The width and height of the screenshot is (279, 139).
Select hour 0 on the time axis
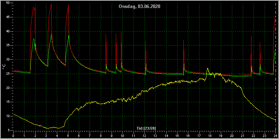(x=13, y=136)
